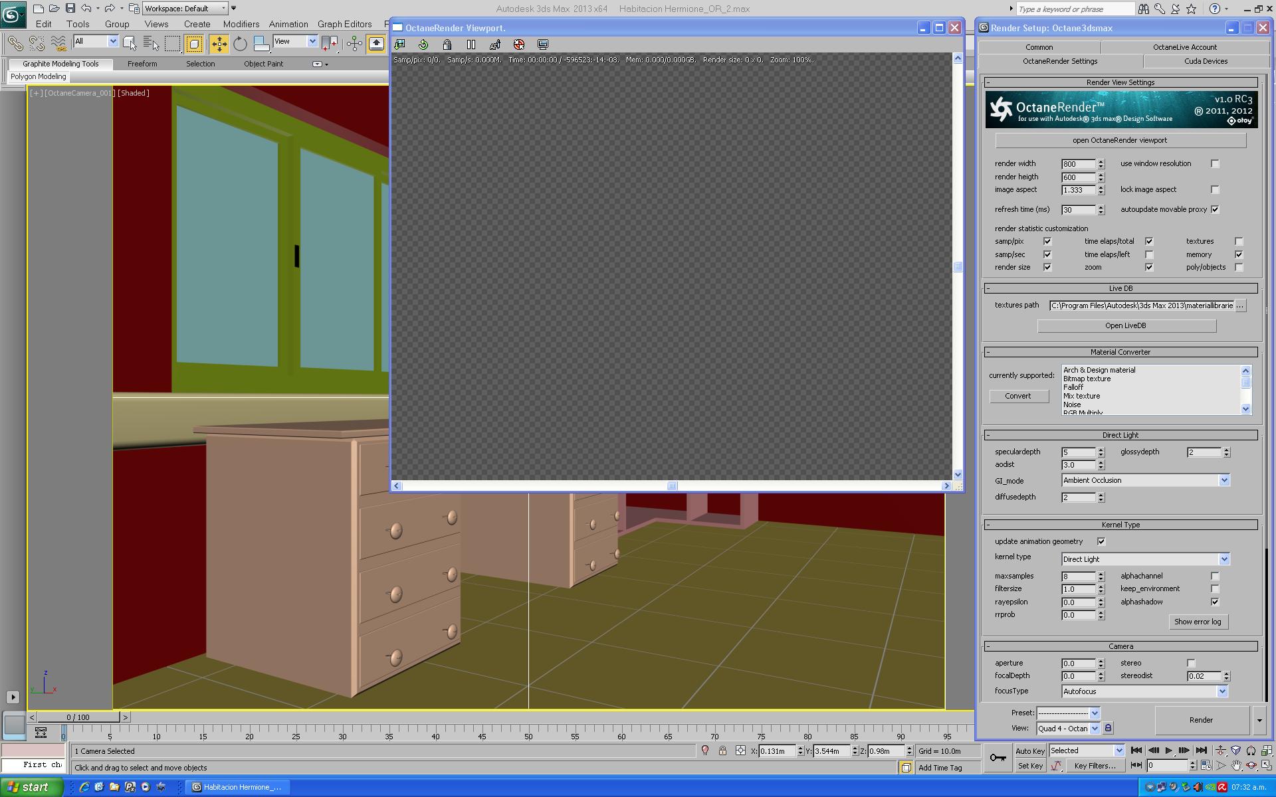This screenshot has height=797, width=1276.
Task: Uncheck autoupdate movable proxy
Action: click(x=1215, y=209)
